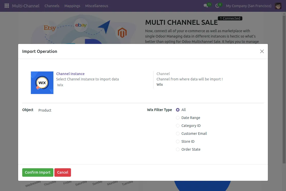Click the Confirm Import button

point(38,172)
